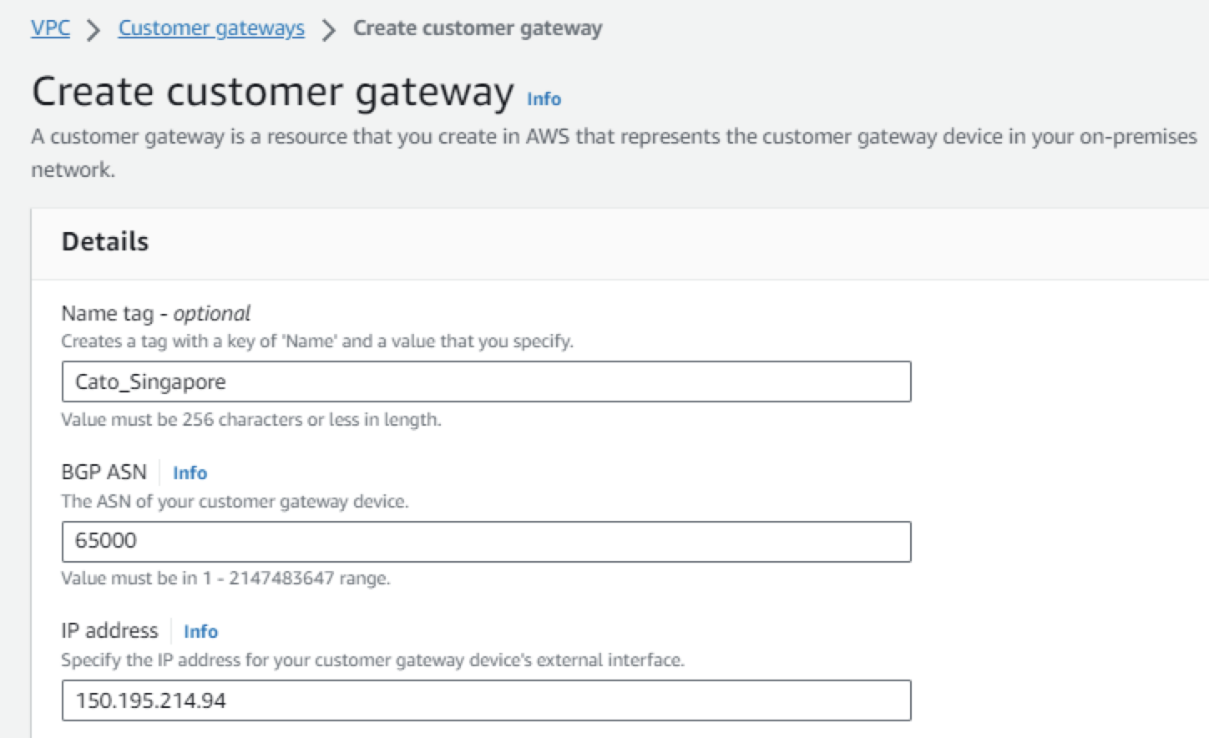Open Info next to the page heading

544,99
